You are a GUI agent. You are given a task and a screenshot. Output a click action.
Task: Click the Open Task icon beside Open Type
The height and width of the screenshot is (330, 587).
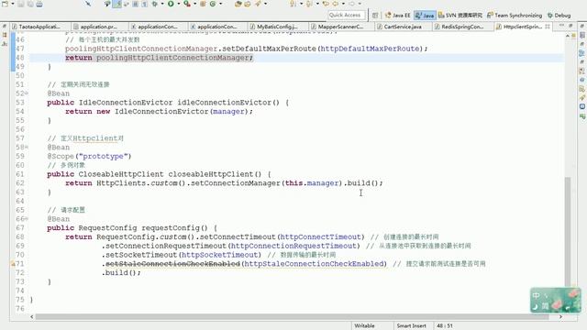tap(247, 4)
